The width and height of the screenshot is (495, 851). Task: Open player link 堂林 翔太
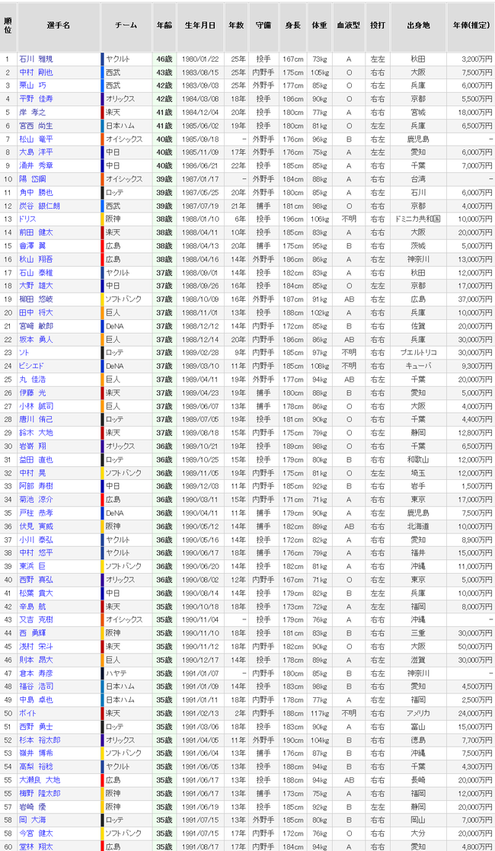(36, 846)
